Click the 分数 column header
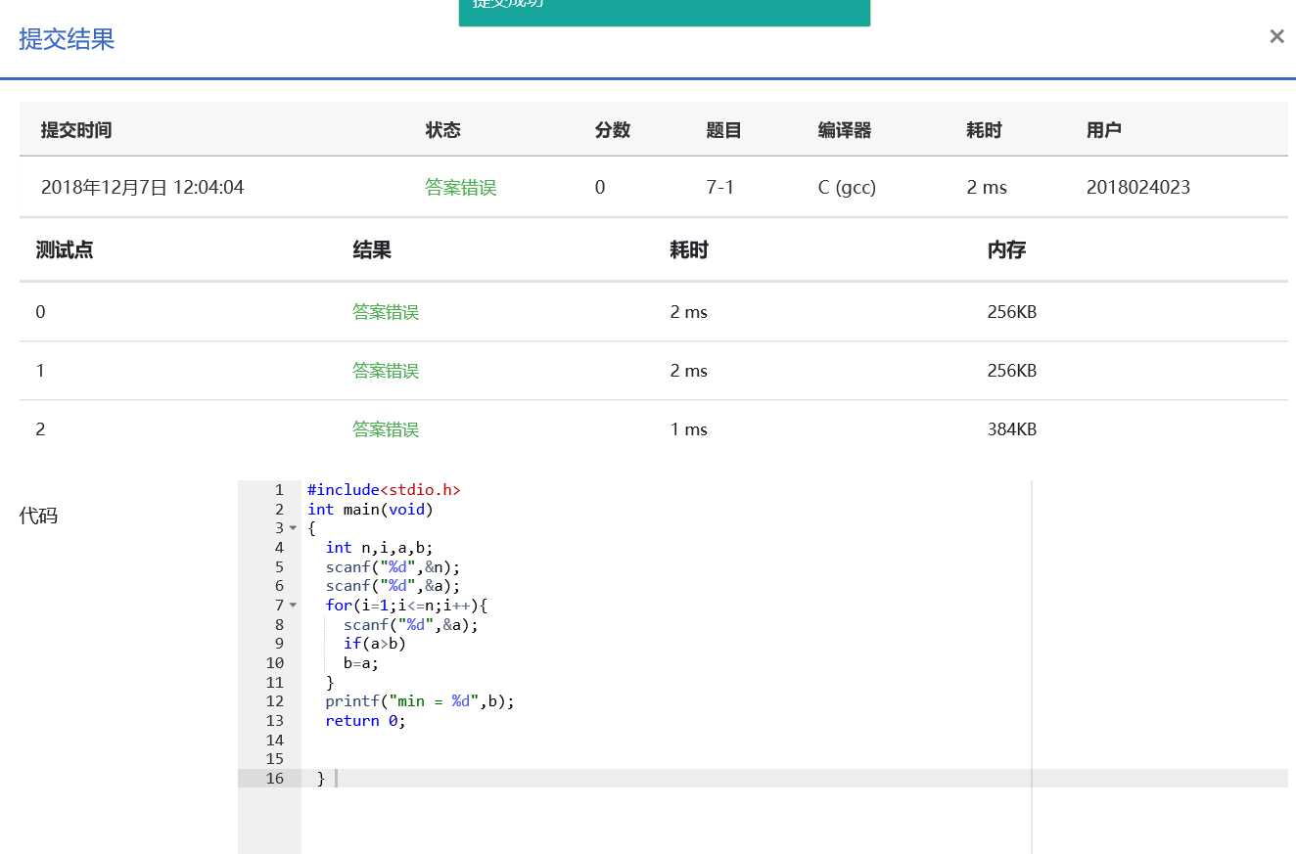This screenshot has width=1296, height=854. tap(613, 130)
